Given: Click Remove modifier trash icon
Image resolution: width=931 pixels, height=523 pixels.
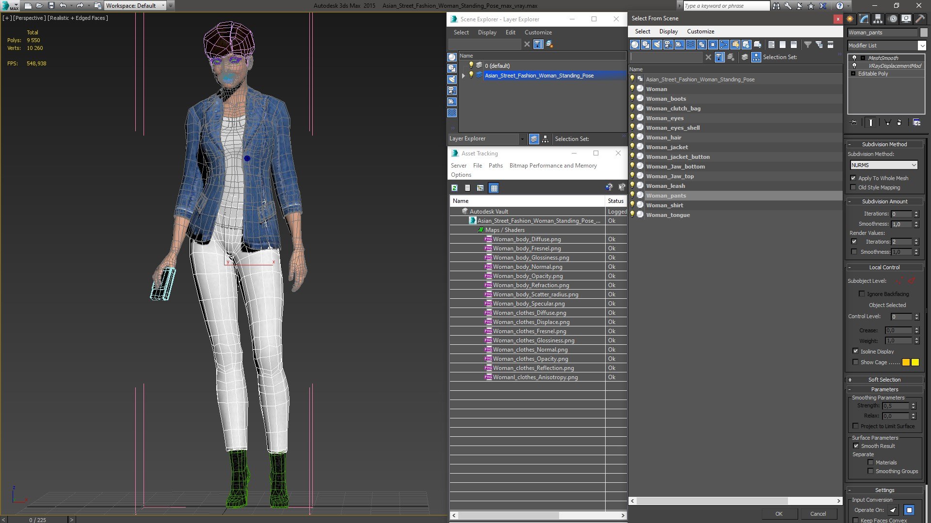Looking at the screenshot, I should [x=899, y=123].
